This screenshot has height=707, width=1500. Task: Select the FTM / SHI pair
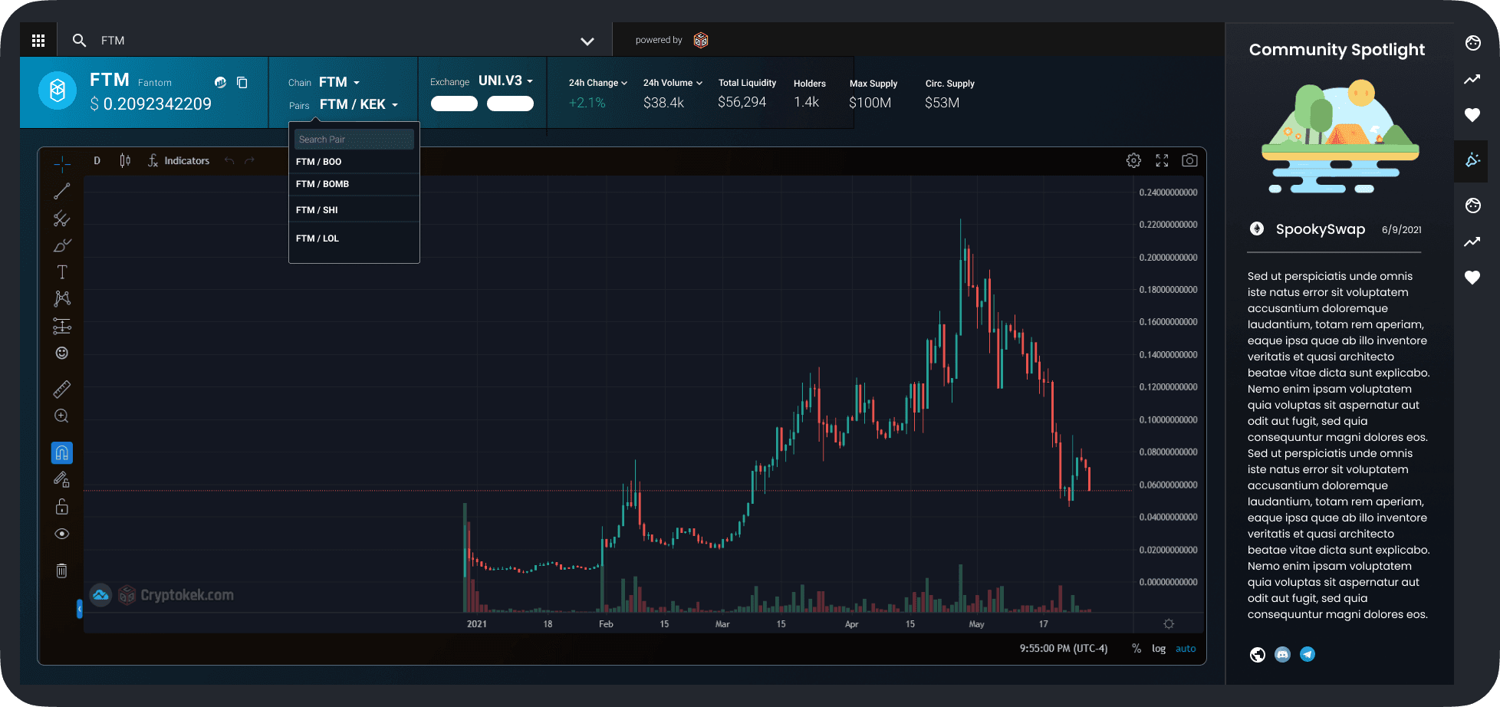[x=354, y=209]
